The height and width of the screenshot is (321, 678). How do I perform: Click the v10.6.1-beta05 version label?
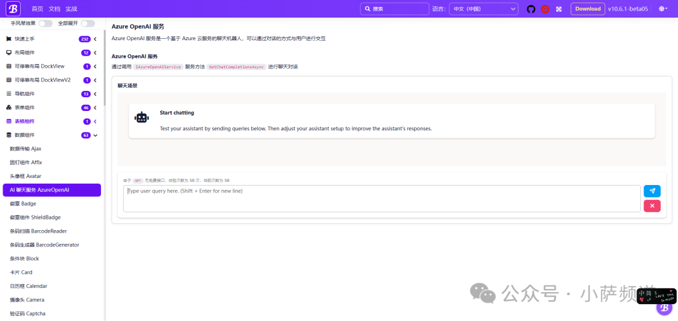click(x=628, y=9)
